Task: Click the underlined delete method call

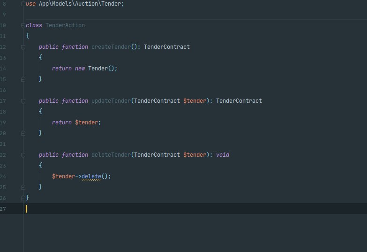Action: pyautogui.click(x=91, y=176)
